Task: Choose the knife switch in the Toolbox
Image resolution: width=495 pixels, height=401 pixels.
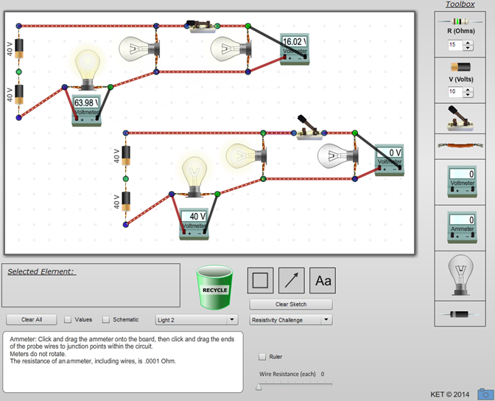Action: [460, 117]
